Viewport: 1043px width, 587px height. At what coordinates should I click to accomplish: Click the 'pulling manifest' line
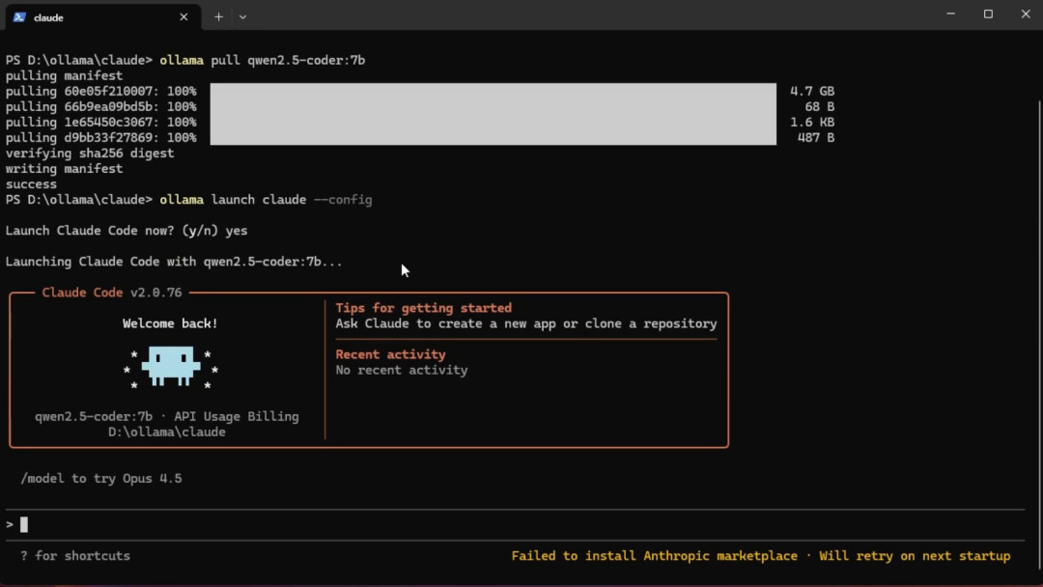[x=64, y=75]
